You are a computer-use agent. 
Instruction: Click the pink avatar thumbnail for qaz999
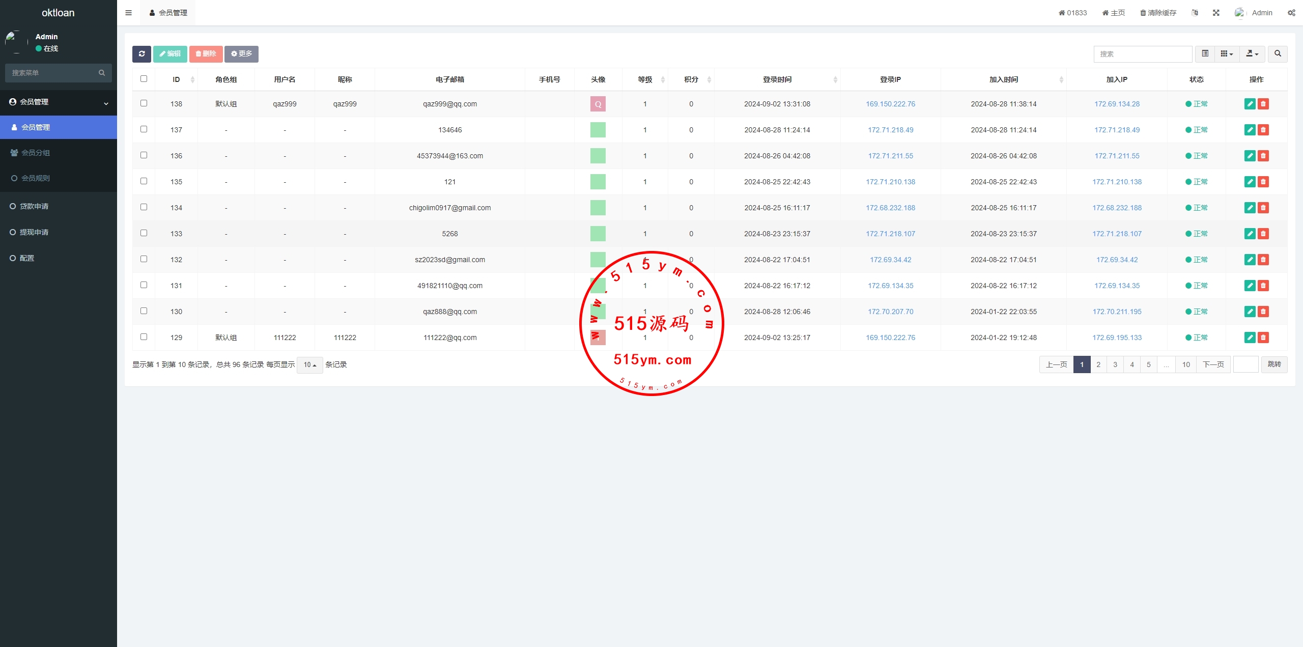coord(598,104)
